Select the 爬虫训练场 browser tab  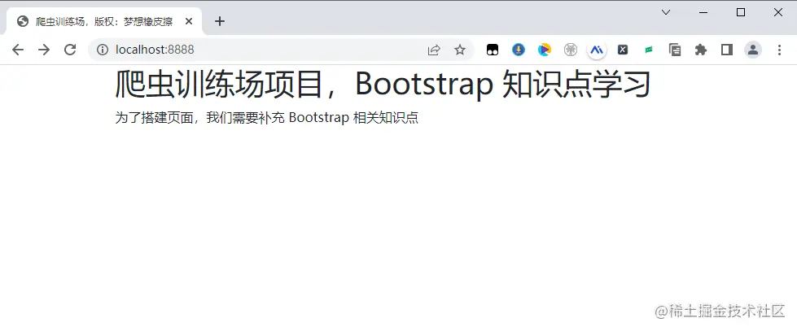(103, 21)
